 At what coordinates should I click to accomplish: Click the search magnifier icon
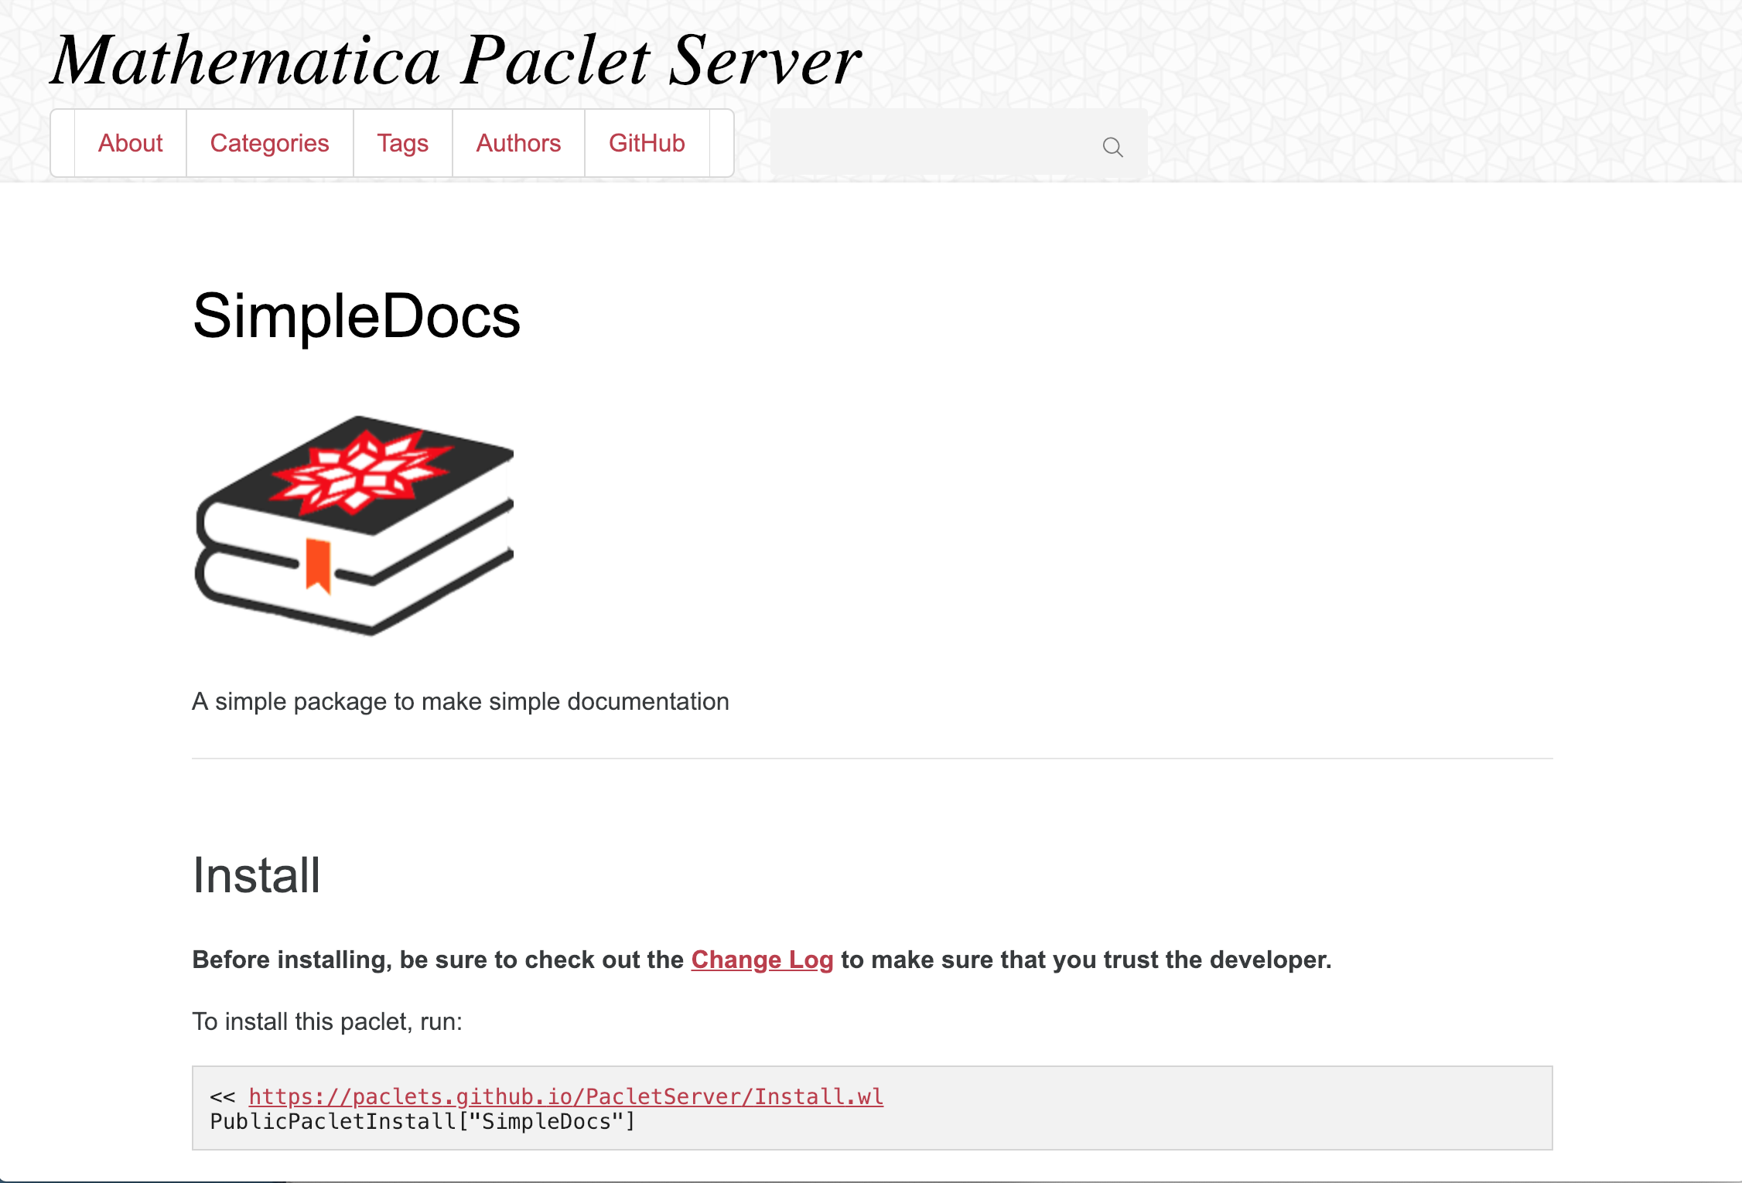[x=1112, y=147]
